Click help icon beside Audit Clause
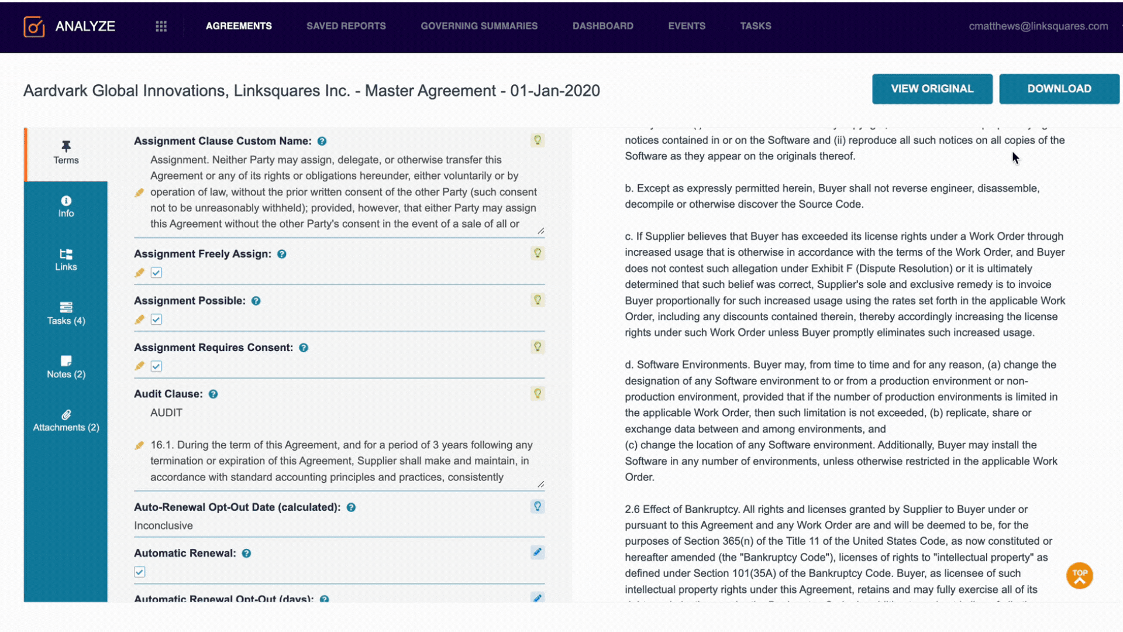This screenshot has height=632, width=1123. (213, 394)
